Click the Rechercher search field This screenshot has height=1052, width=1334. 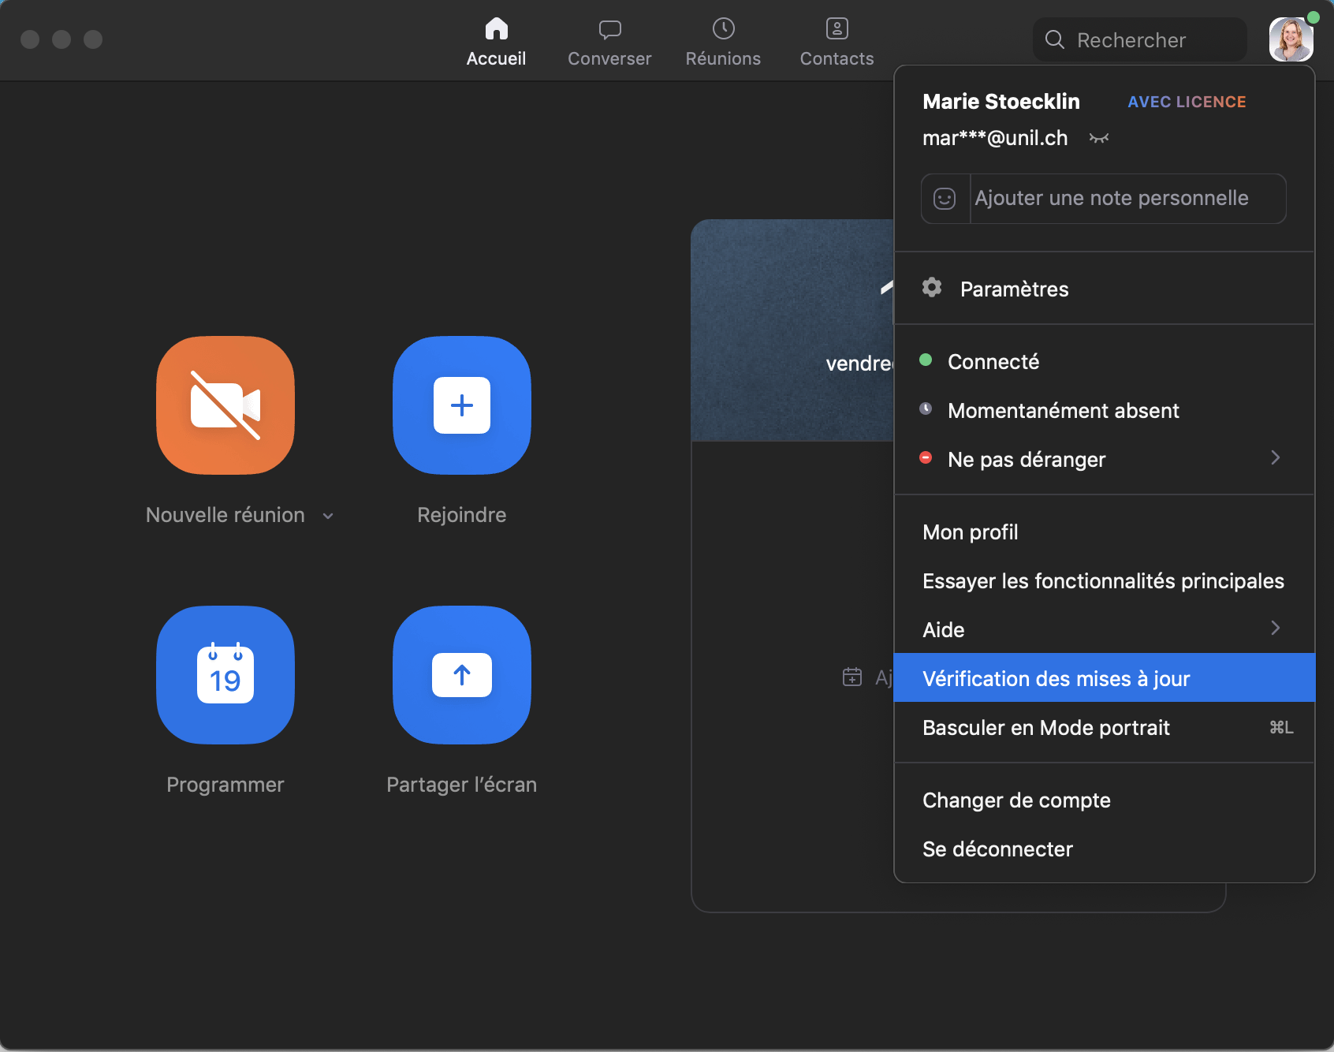click(x=1140, y=40)
